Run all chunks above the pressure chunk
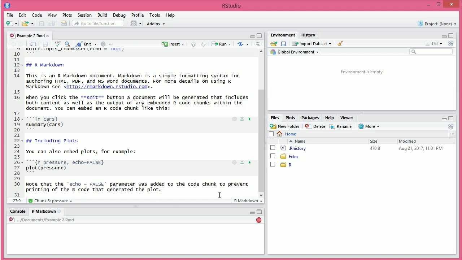 tap(242, 162)
